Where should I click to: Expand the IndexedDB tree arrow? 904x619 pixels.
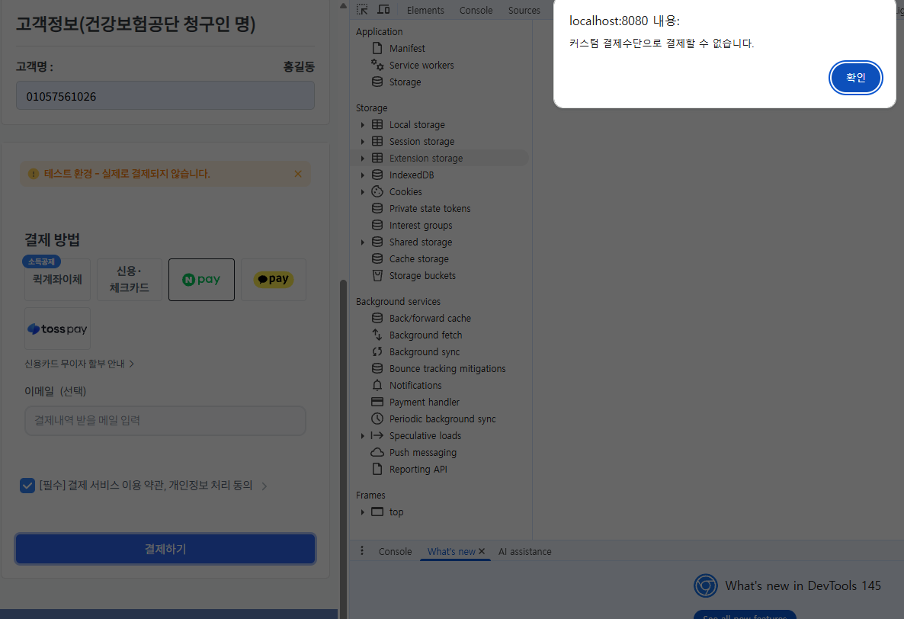(363, 175)
